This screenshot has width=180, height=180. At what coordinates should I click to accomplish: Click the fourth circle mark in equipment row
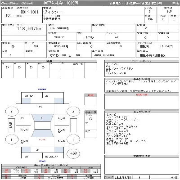pyautogui.click(x=43, y=67)
